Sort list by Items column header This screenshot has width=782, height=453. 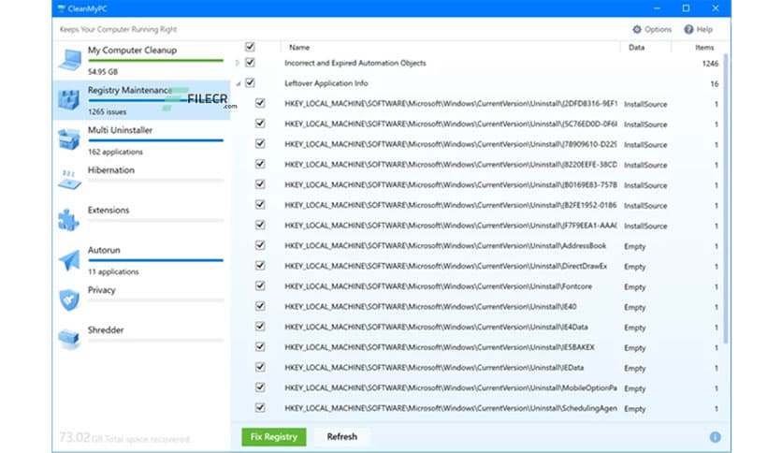click(704, 48)
